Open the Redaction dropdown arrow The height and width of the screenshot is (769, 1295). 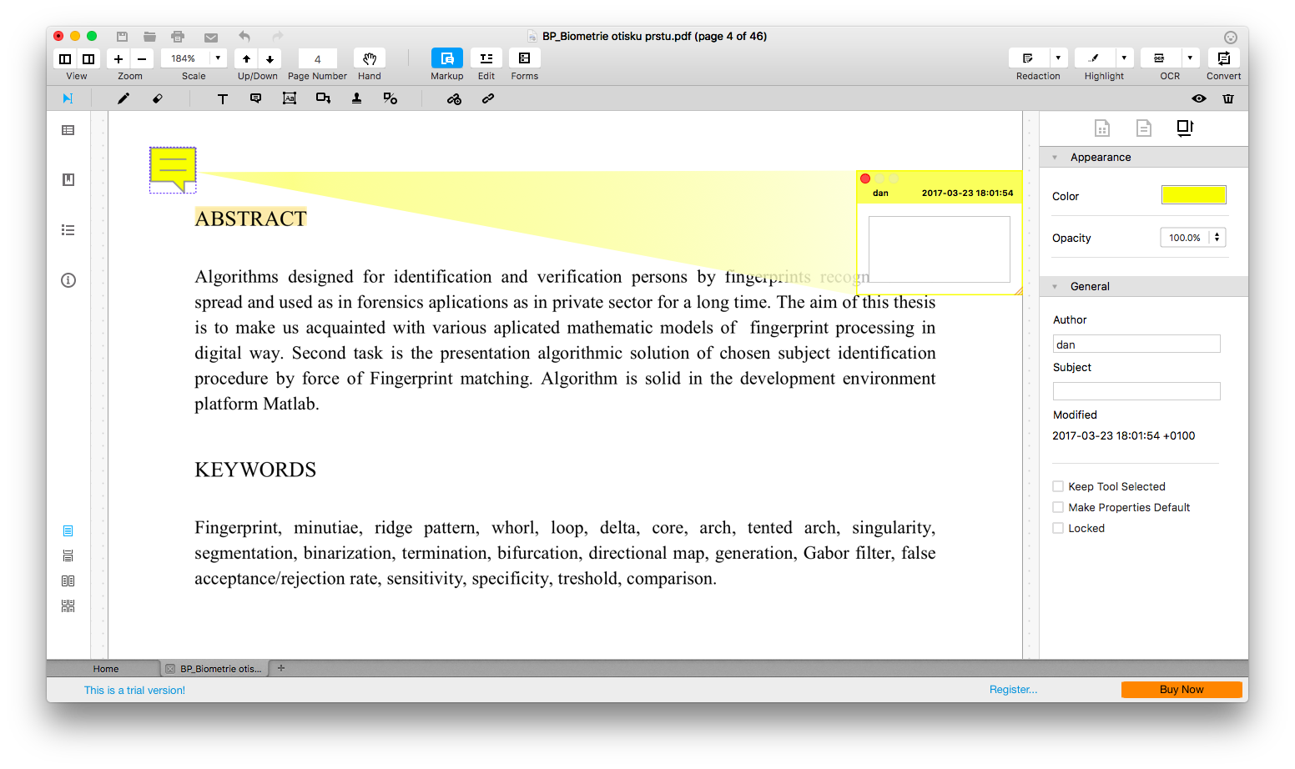coord(1058,58)
